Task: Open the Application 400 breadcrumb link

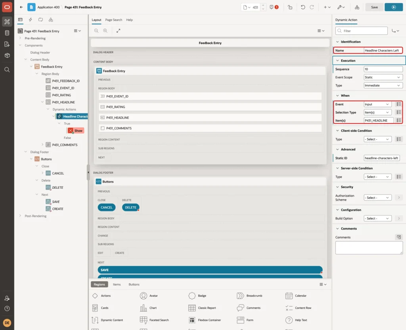Action: pyautogui.click(x=48, y=7)
